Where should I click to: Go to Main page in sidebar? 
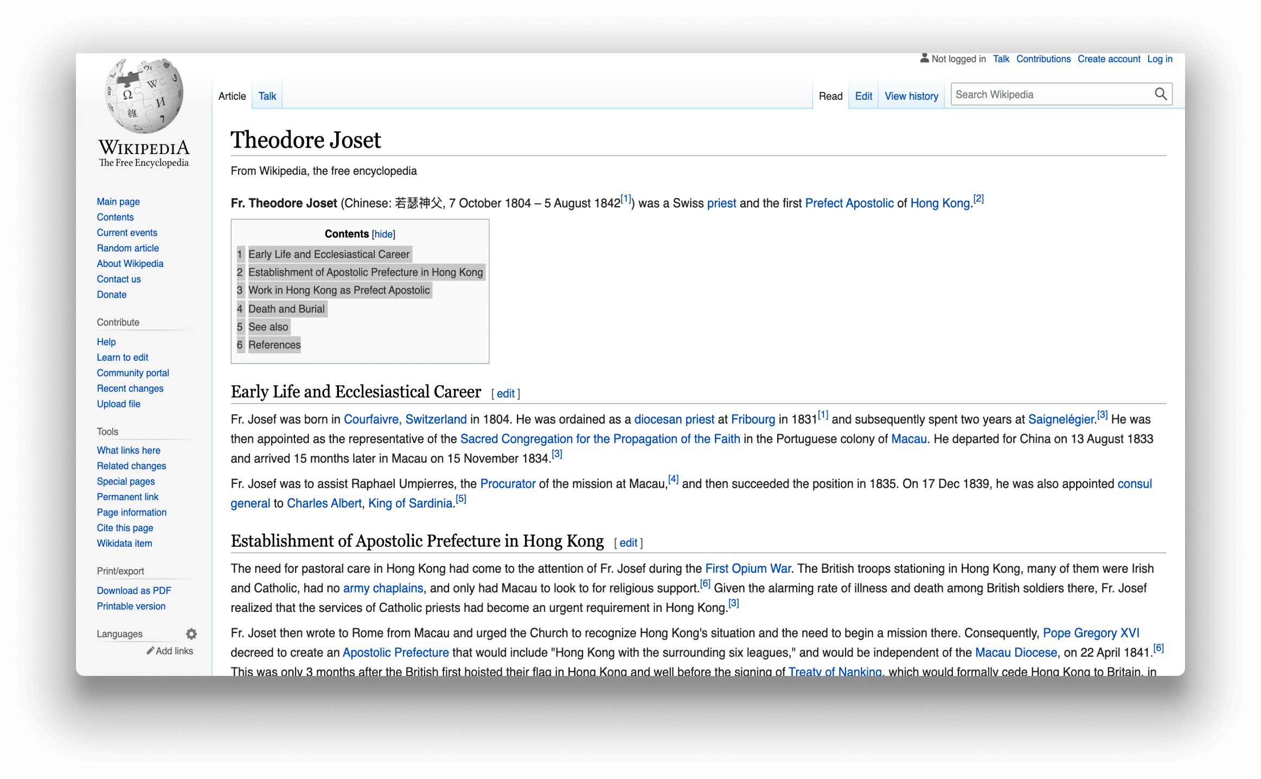pos(118,201)
